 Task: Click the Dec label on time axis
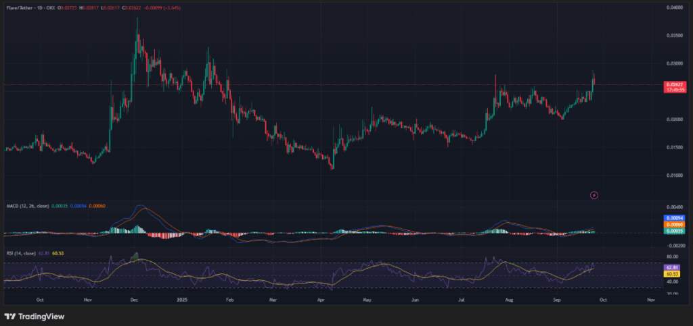click(x=135, y=298)
